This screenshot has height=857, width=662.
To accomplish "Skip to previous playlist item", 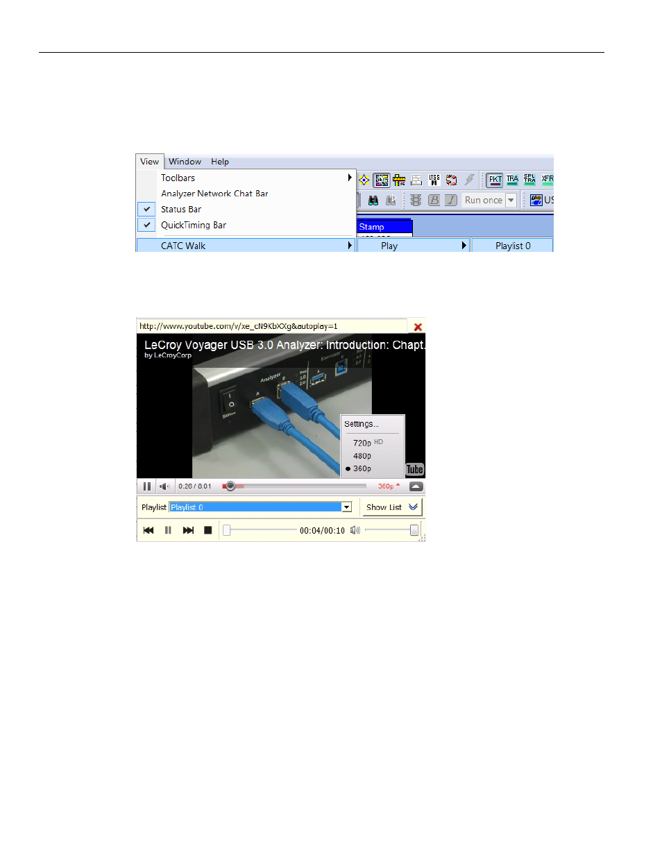I will click(148, 530).
